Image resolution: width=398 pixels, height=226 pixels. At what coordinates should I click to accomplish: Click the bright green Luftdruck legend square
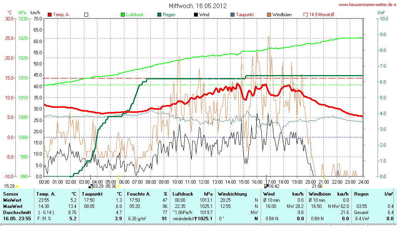tap(123, 15)
